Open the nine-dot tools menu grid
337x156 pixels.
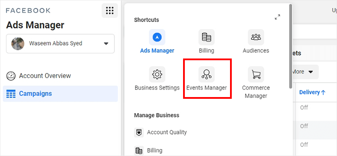(110, 10)
